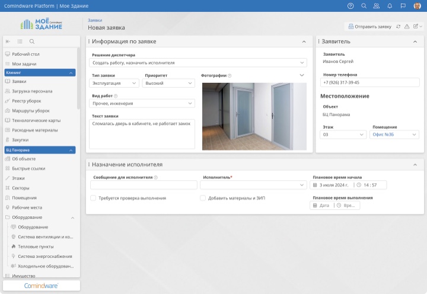This screenshot has width=427, height=294.
Task: Open calendar icon for Плановое время начала
Action: click(315, 185)
